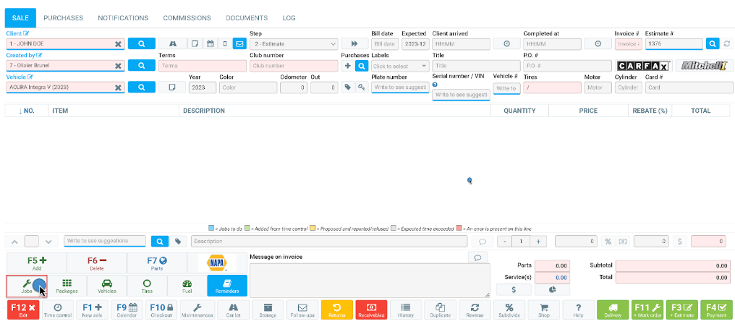
Task: Click the CARFAX logo button
Action: point(643,66)
